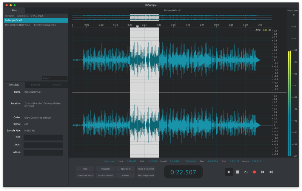This screenshot has width=302, height=191.
Task: Open Time and Pitch settings
Action: pyautogui.click(x=85, y=176)
